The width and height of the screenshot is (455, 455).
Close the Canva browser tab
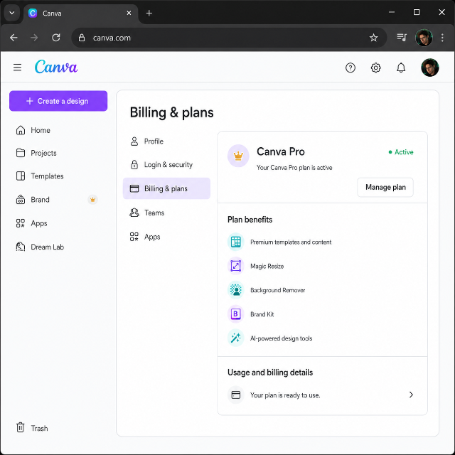129,13
